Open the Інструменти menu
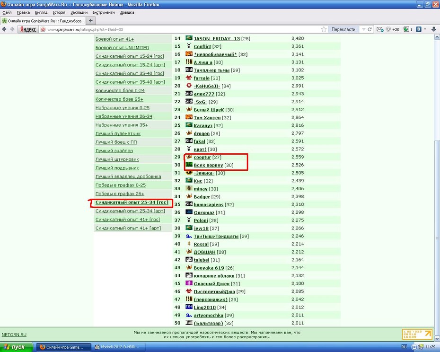This screenshot has width=440, height=352. tap(104, 12)
